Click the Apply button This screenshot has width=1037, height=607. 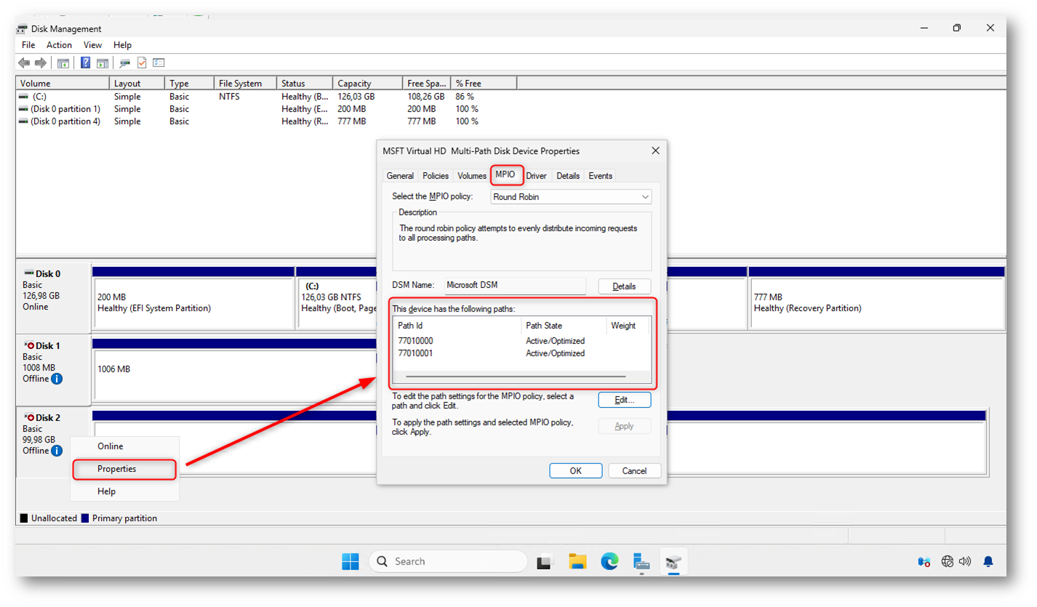point(625,426)
